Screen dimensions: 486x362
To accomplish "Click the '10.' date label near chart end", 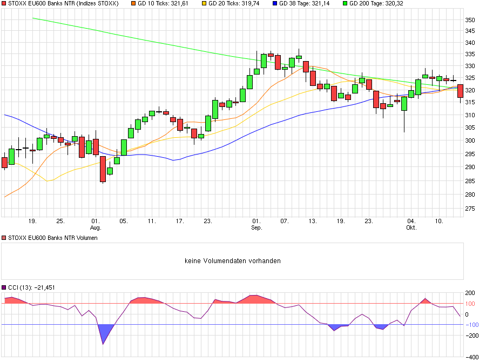I will point(439,221).
